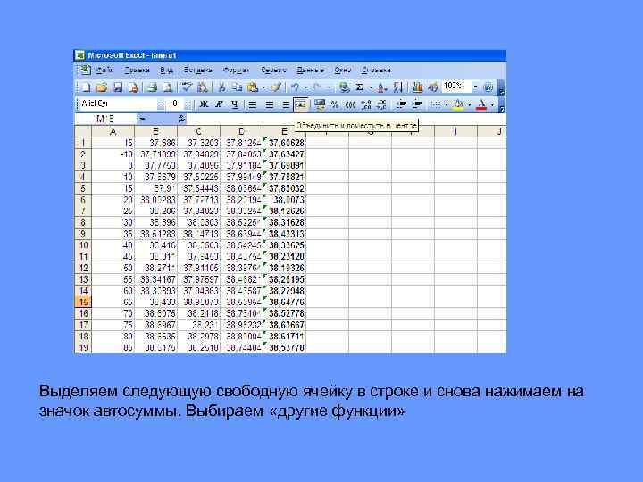This screenshot has height=482, width=643.
Task: Click the Excel document icon beside Файл
Action: click(84, 71)
